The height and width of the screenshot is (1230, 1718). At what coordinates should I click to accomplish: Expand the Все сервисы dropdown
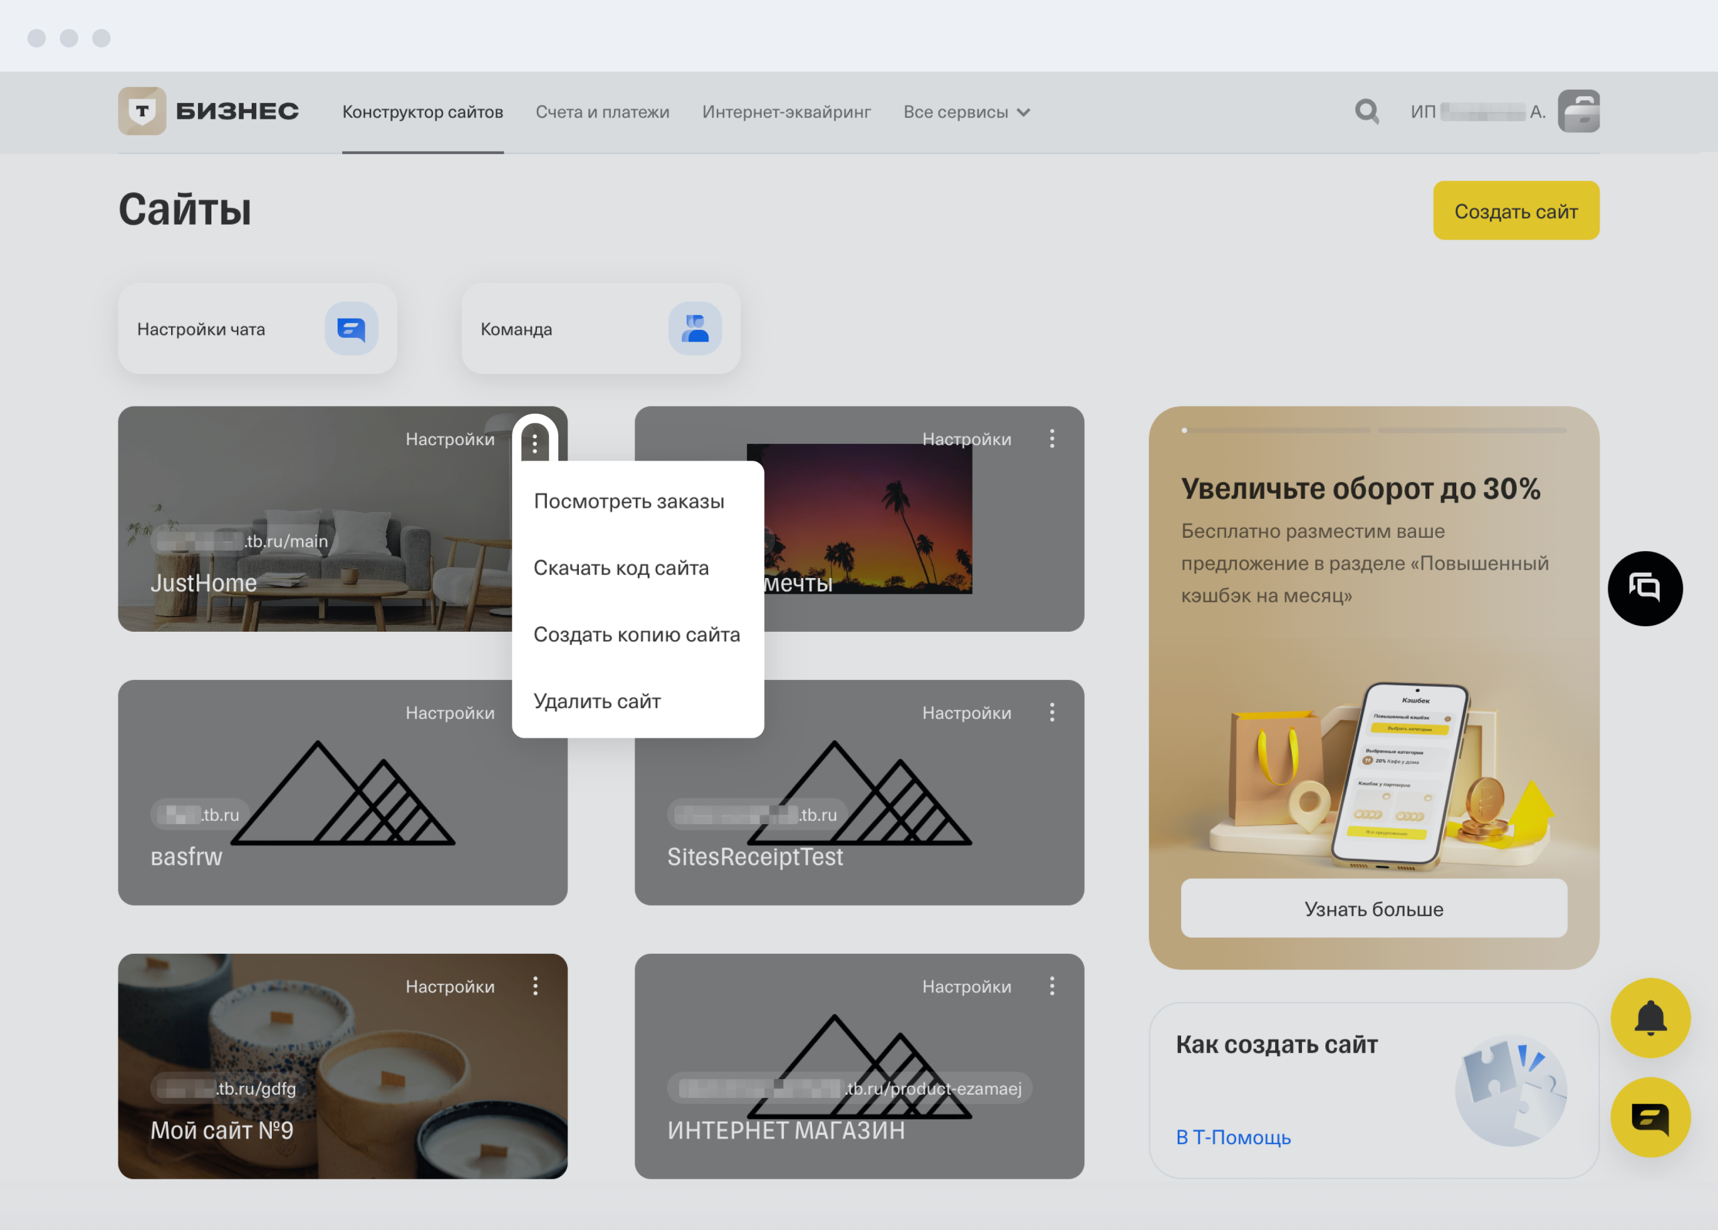coord(966,112)
